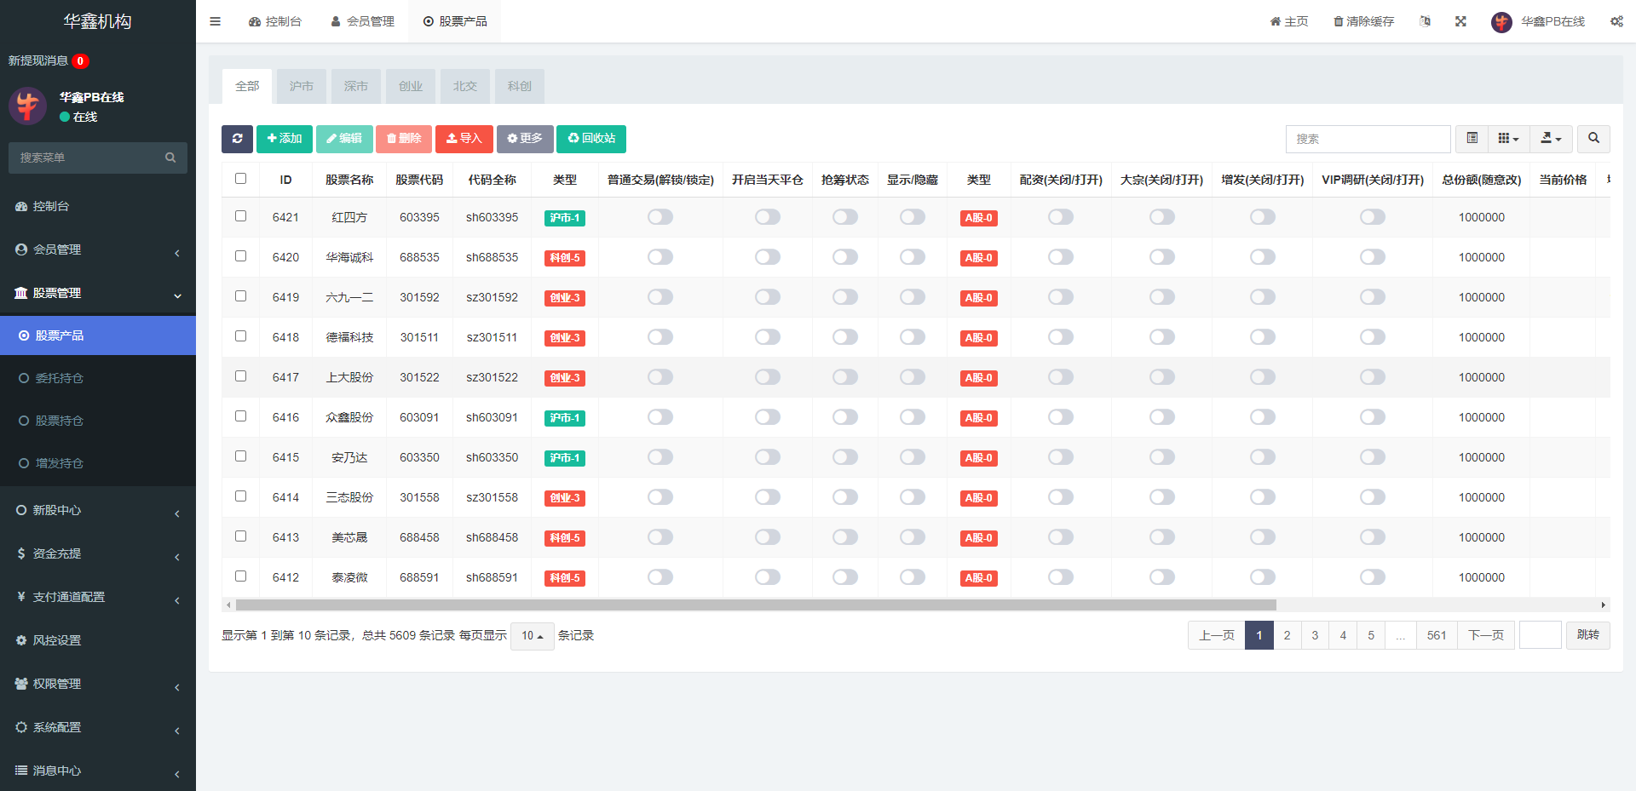The height and width of the screenshot is (791, 1636).
Task: Open the export data dropdown
Action: pyautogui.click(x=1551, y=139)
